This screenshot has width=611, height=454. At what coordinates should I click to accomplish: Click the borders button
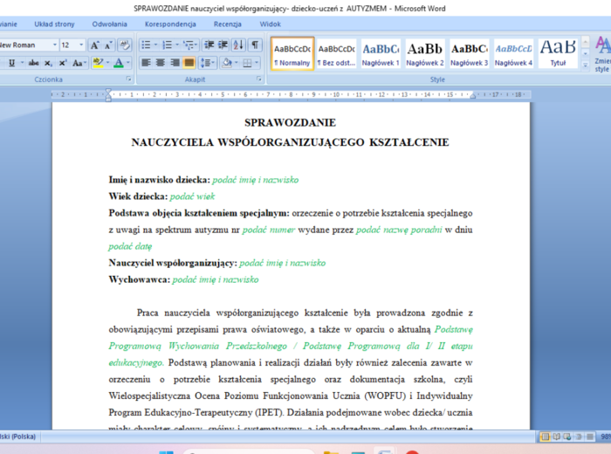(x=247, y=63)
